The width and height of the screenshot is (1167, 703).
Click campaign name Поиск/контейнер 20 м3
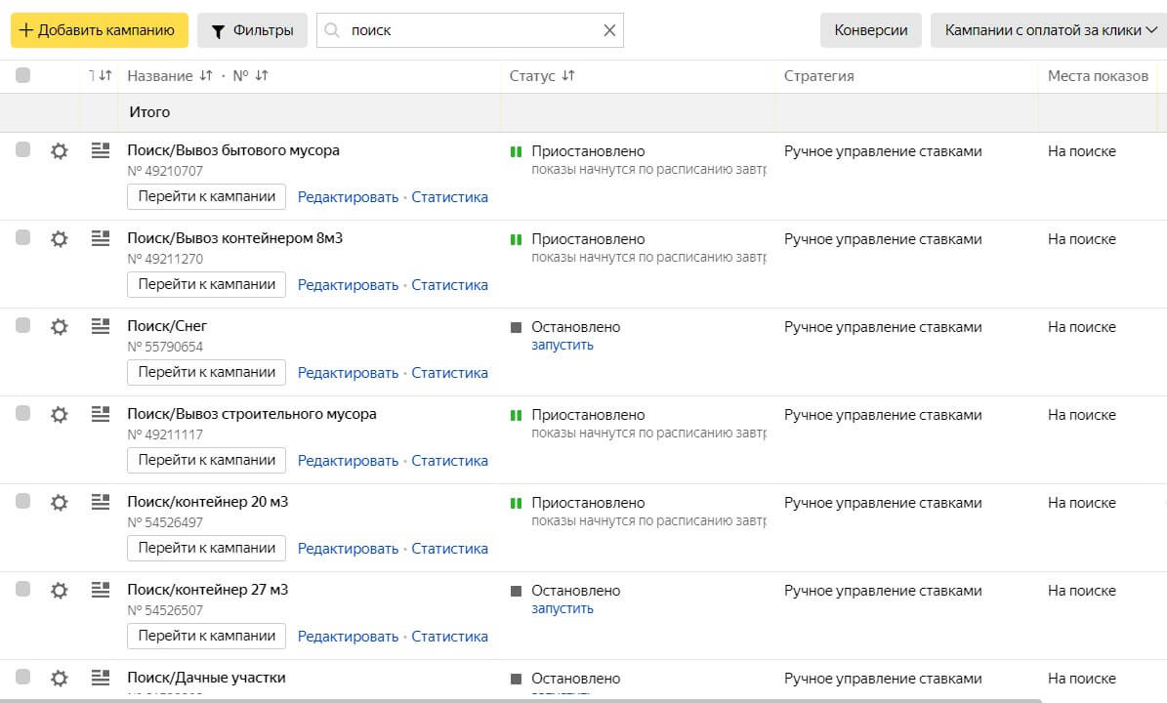pyautogui.click(x=208, y=502)
